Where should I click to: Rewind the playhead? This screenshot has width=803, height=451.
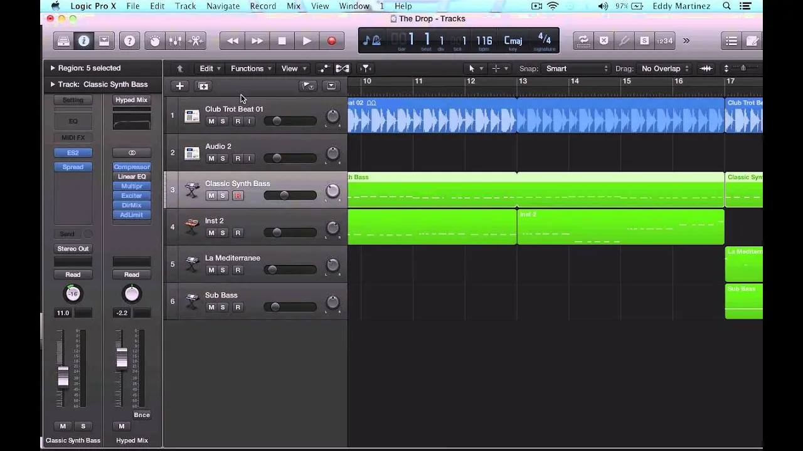pyautogui.click(x=233, y=41)
